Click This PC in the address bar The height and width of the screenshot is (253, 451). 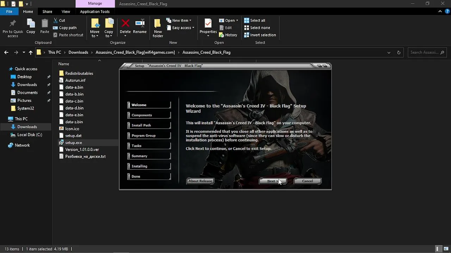55,52
